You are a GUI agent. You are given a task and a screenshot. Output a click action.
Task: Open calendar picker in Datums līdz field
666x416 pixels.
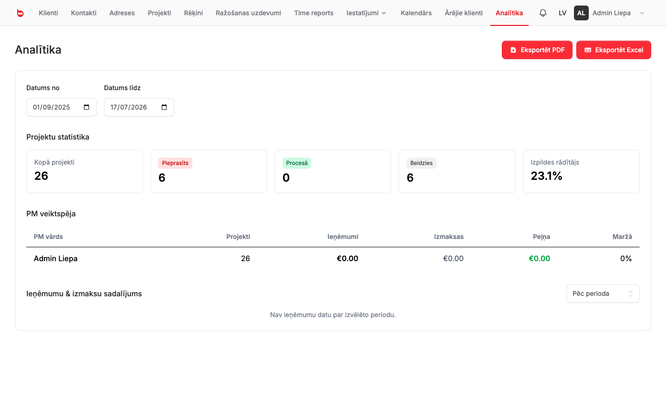coord(164,107)
